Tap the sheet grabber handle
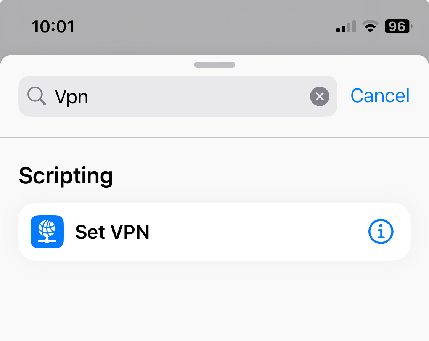Screen dimensions: 429x341 click(214, 64)
